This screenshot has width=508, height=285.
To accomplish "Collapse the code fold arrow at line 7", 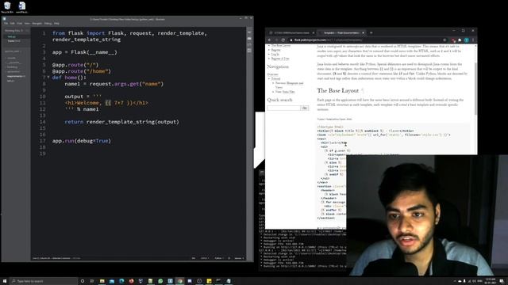I will click(48, 78).
